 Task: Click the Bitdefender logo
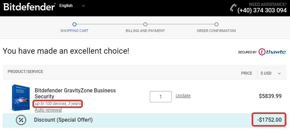[x=30, y=7]
